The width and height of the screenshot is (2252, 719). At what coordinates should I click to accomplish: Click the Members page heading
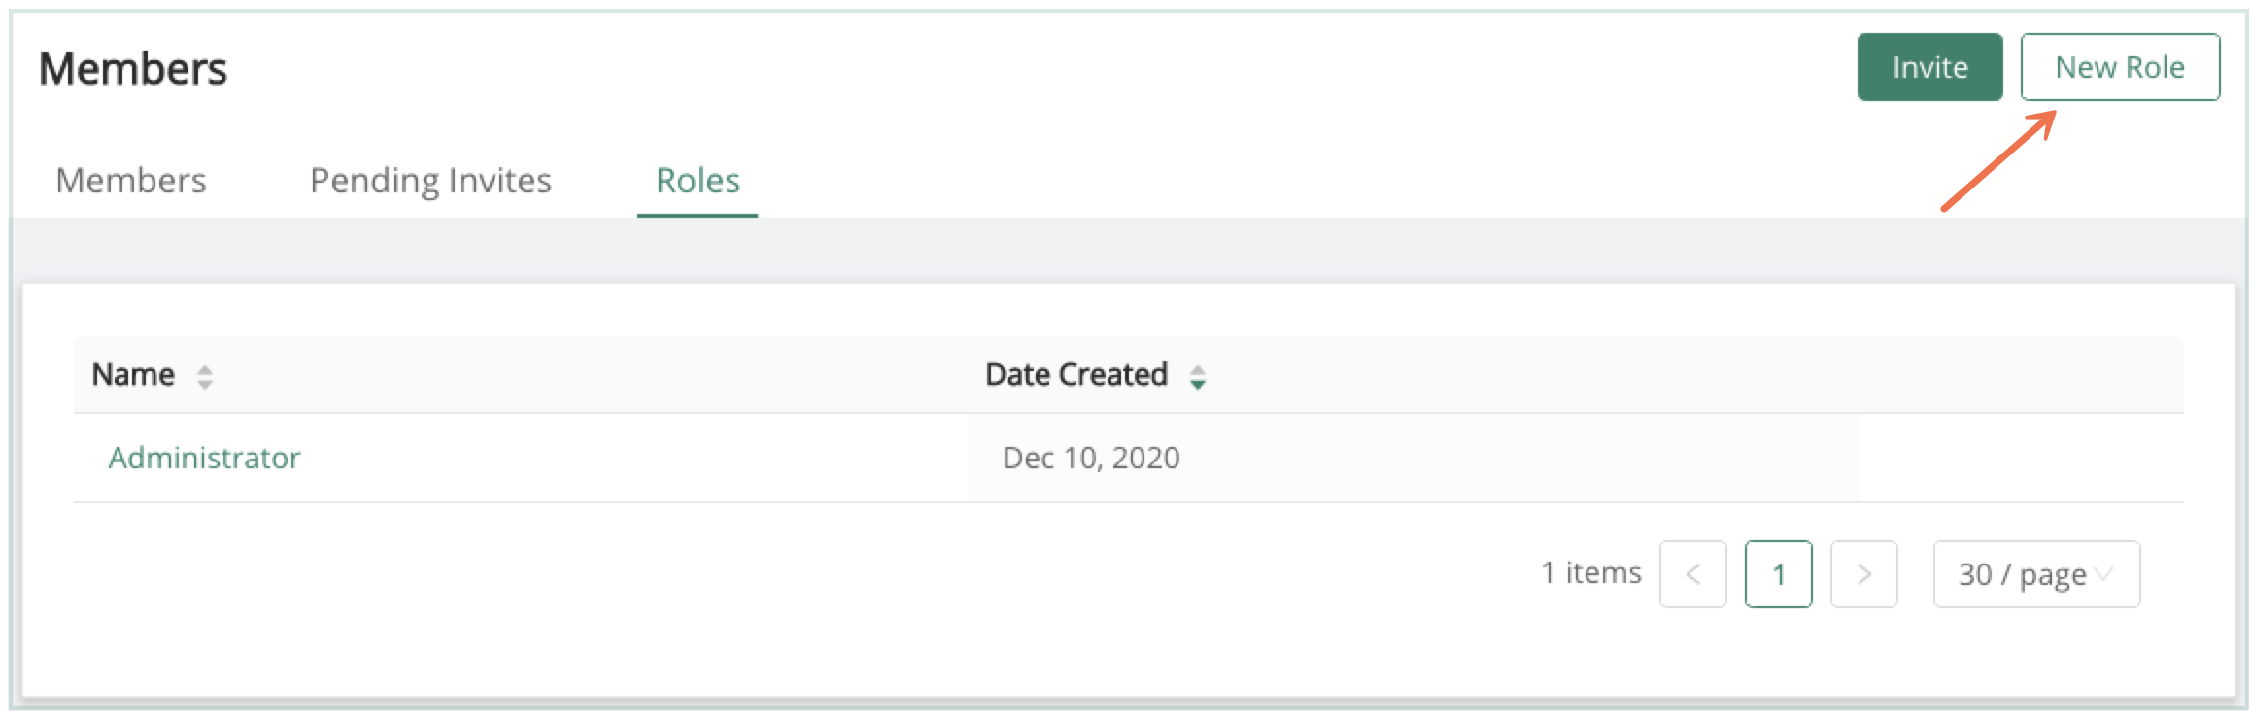click(133, 69)
